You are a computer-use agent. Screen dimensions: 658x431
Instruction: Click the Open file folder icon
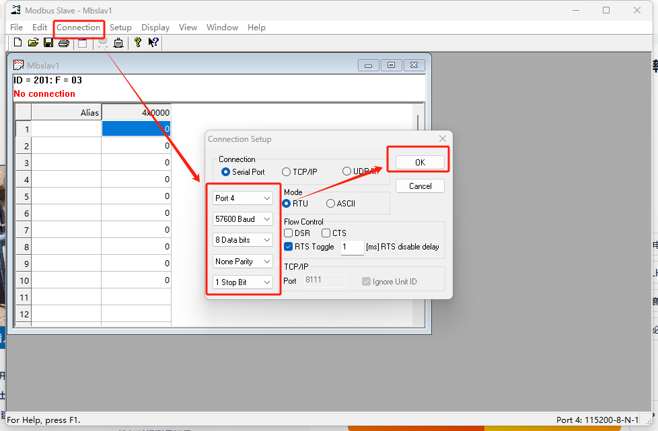pos(33,43)
